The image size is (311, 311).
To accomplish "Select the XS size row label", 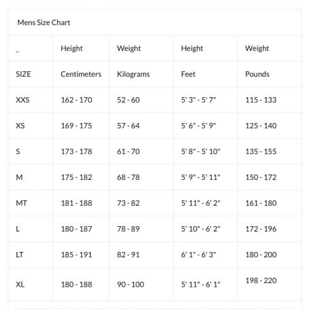I will click(x=20, y=126).
